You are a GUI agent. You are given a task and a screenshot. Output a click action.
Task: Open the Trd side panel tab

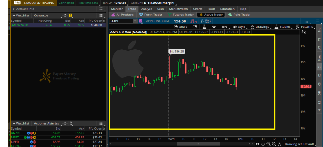[x=320, y=30]
